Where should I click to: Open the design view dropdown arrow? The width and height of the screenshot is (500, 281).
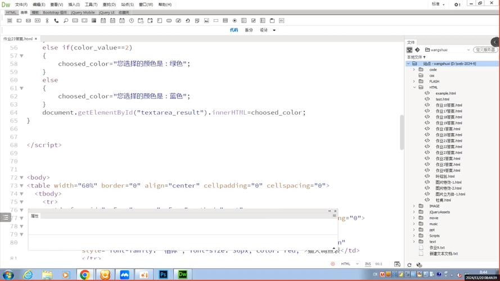[274, 30]
